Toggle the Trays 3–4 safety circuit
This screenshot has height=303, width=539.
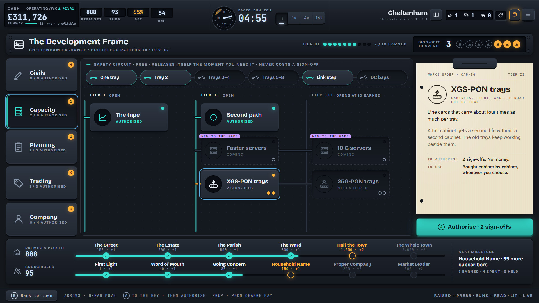click(220, 77)
